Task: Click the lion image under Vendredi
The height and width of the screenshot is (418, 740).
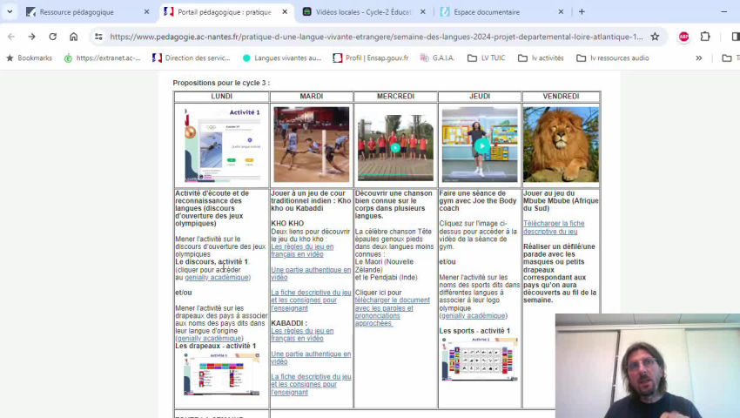Action: [561, 144]
